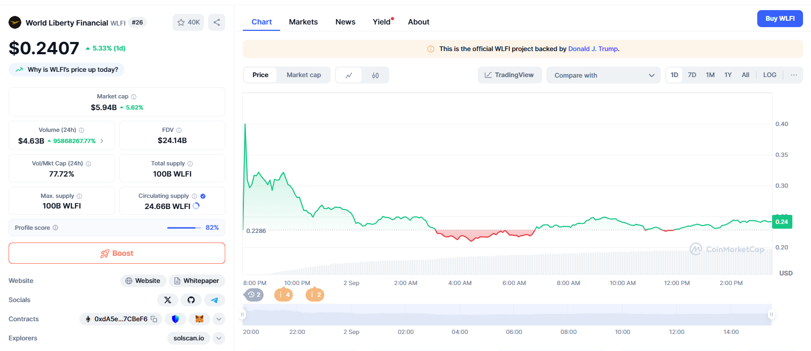Screen dimensions: 811x351
Task: Switch to the Markets tab
Action: pyautogui.click(x=304, y=22)
